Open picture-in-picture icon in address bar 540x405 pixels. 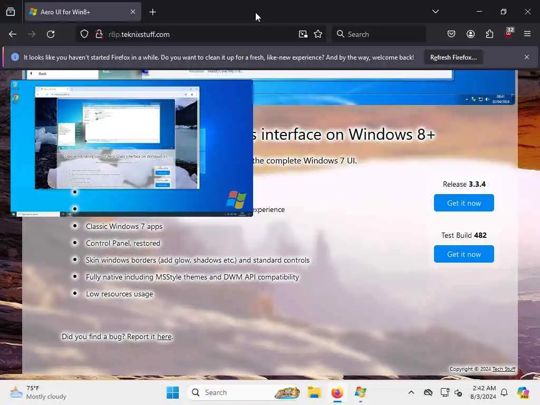click(x=303, y=34)
